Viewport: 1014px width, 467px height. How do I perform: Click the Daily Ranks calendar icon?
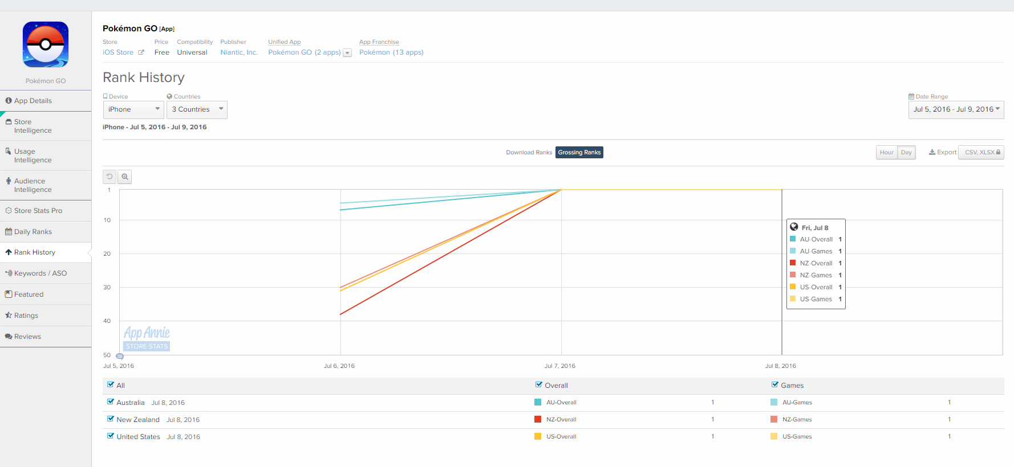[9, 232]
